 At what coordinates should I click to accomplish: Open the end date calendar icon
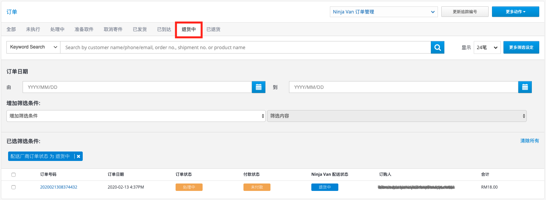[525, 87]
